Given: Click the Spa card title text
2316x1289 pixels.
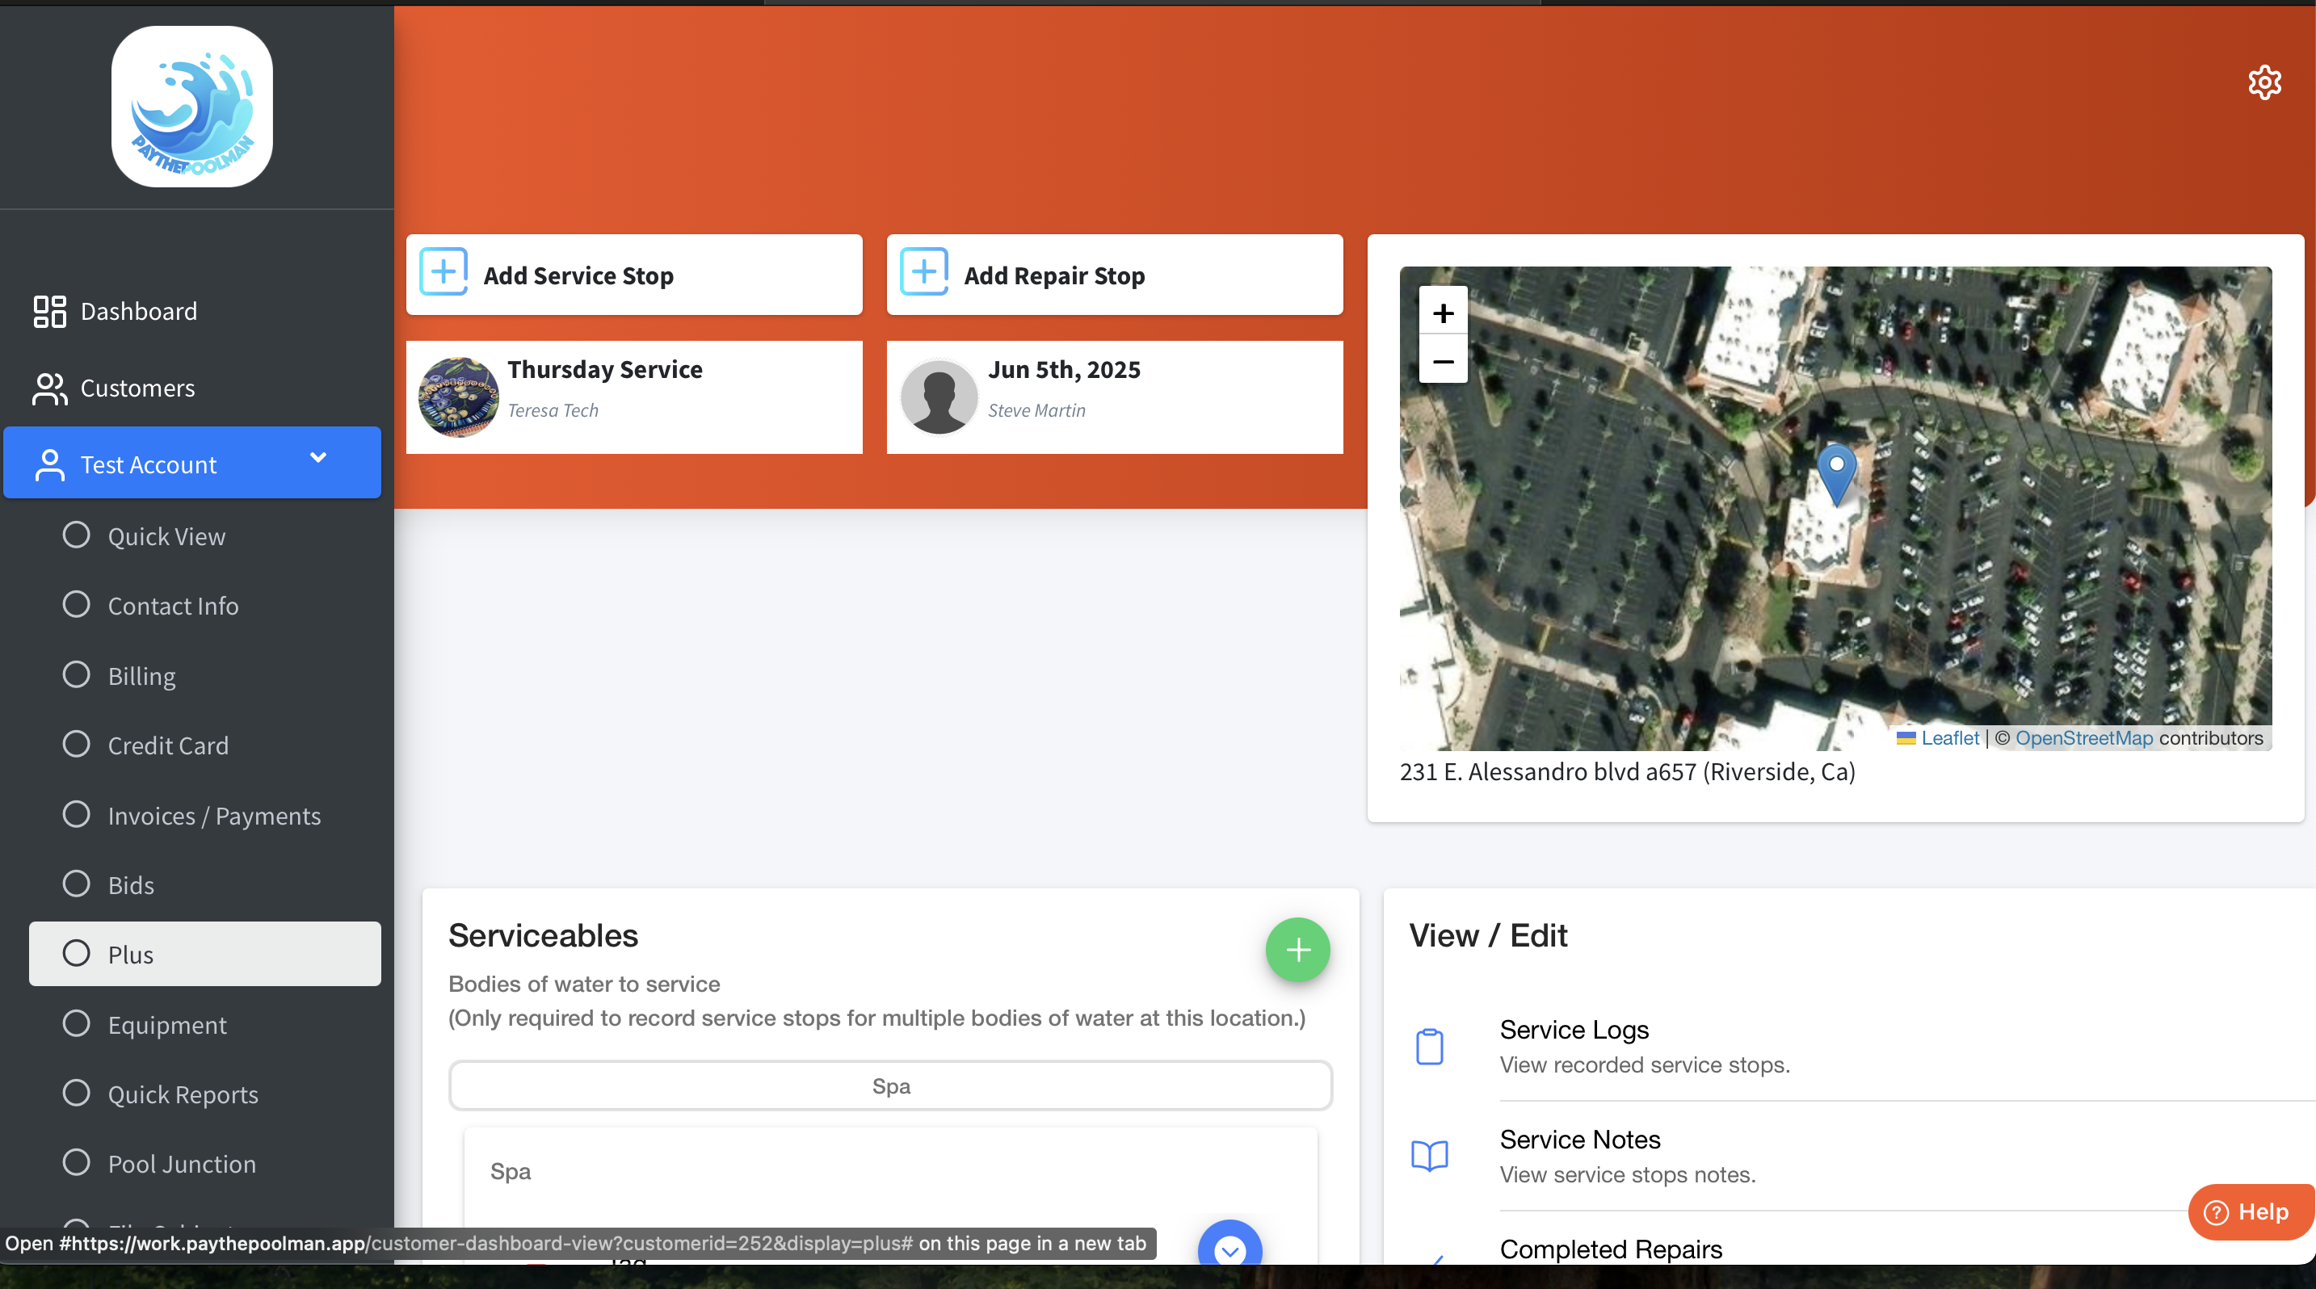Looking at the screenshot, I should click(510, 1171).
